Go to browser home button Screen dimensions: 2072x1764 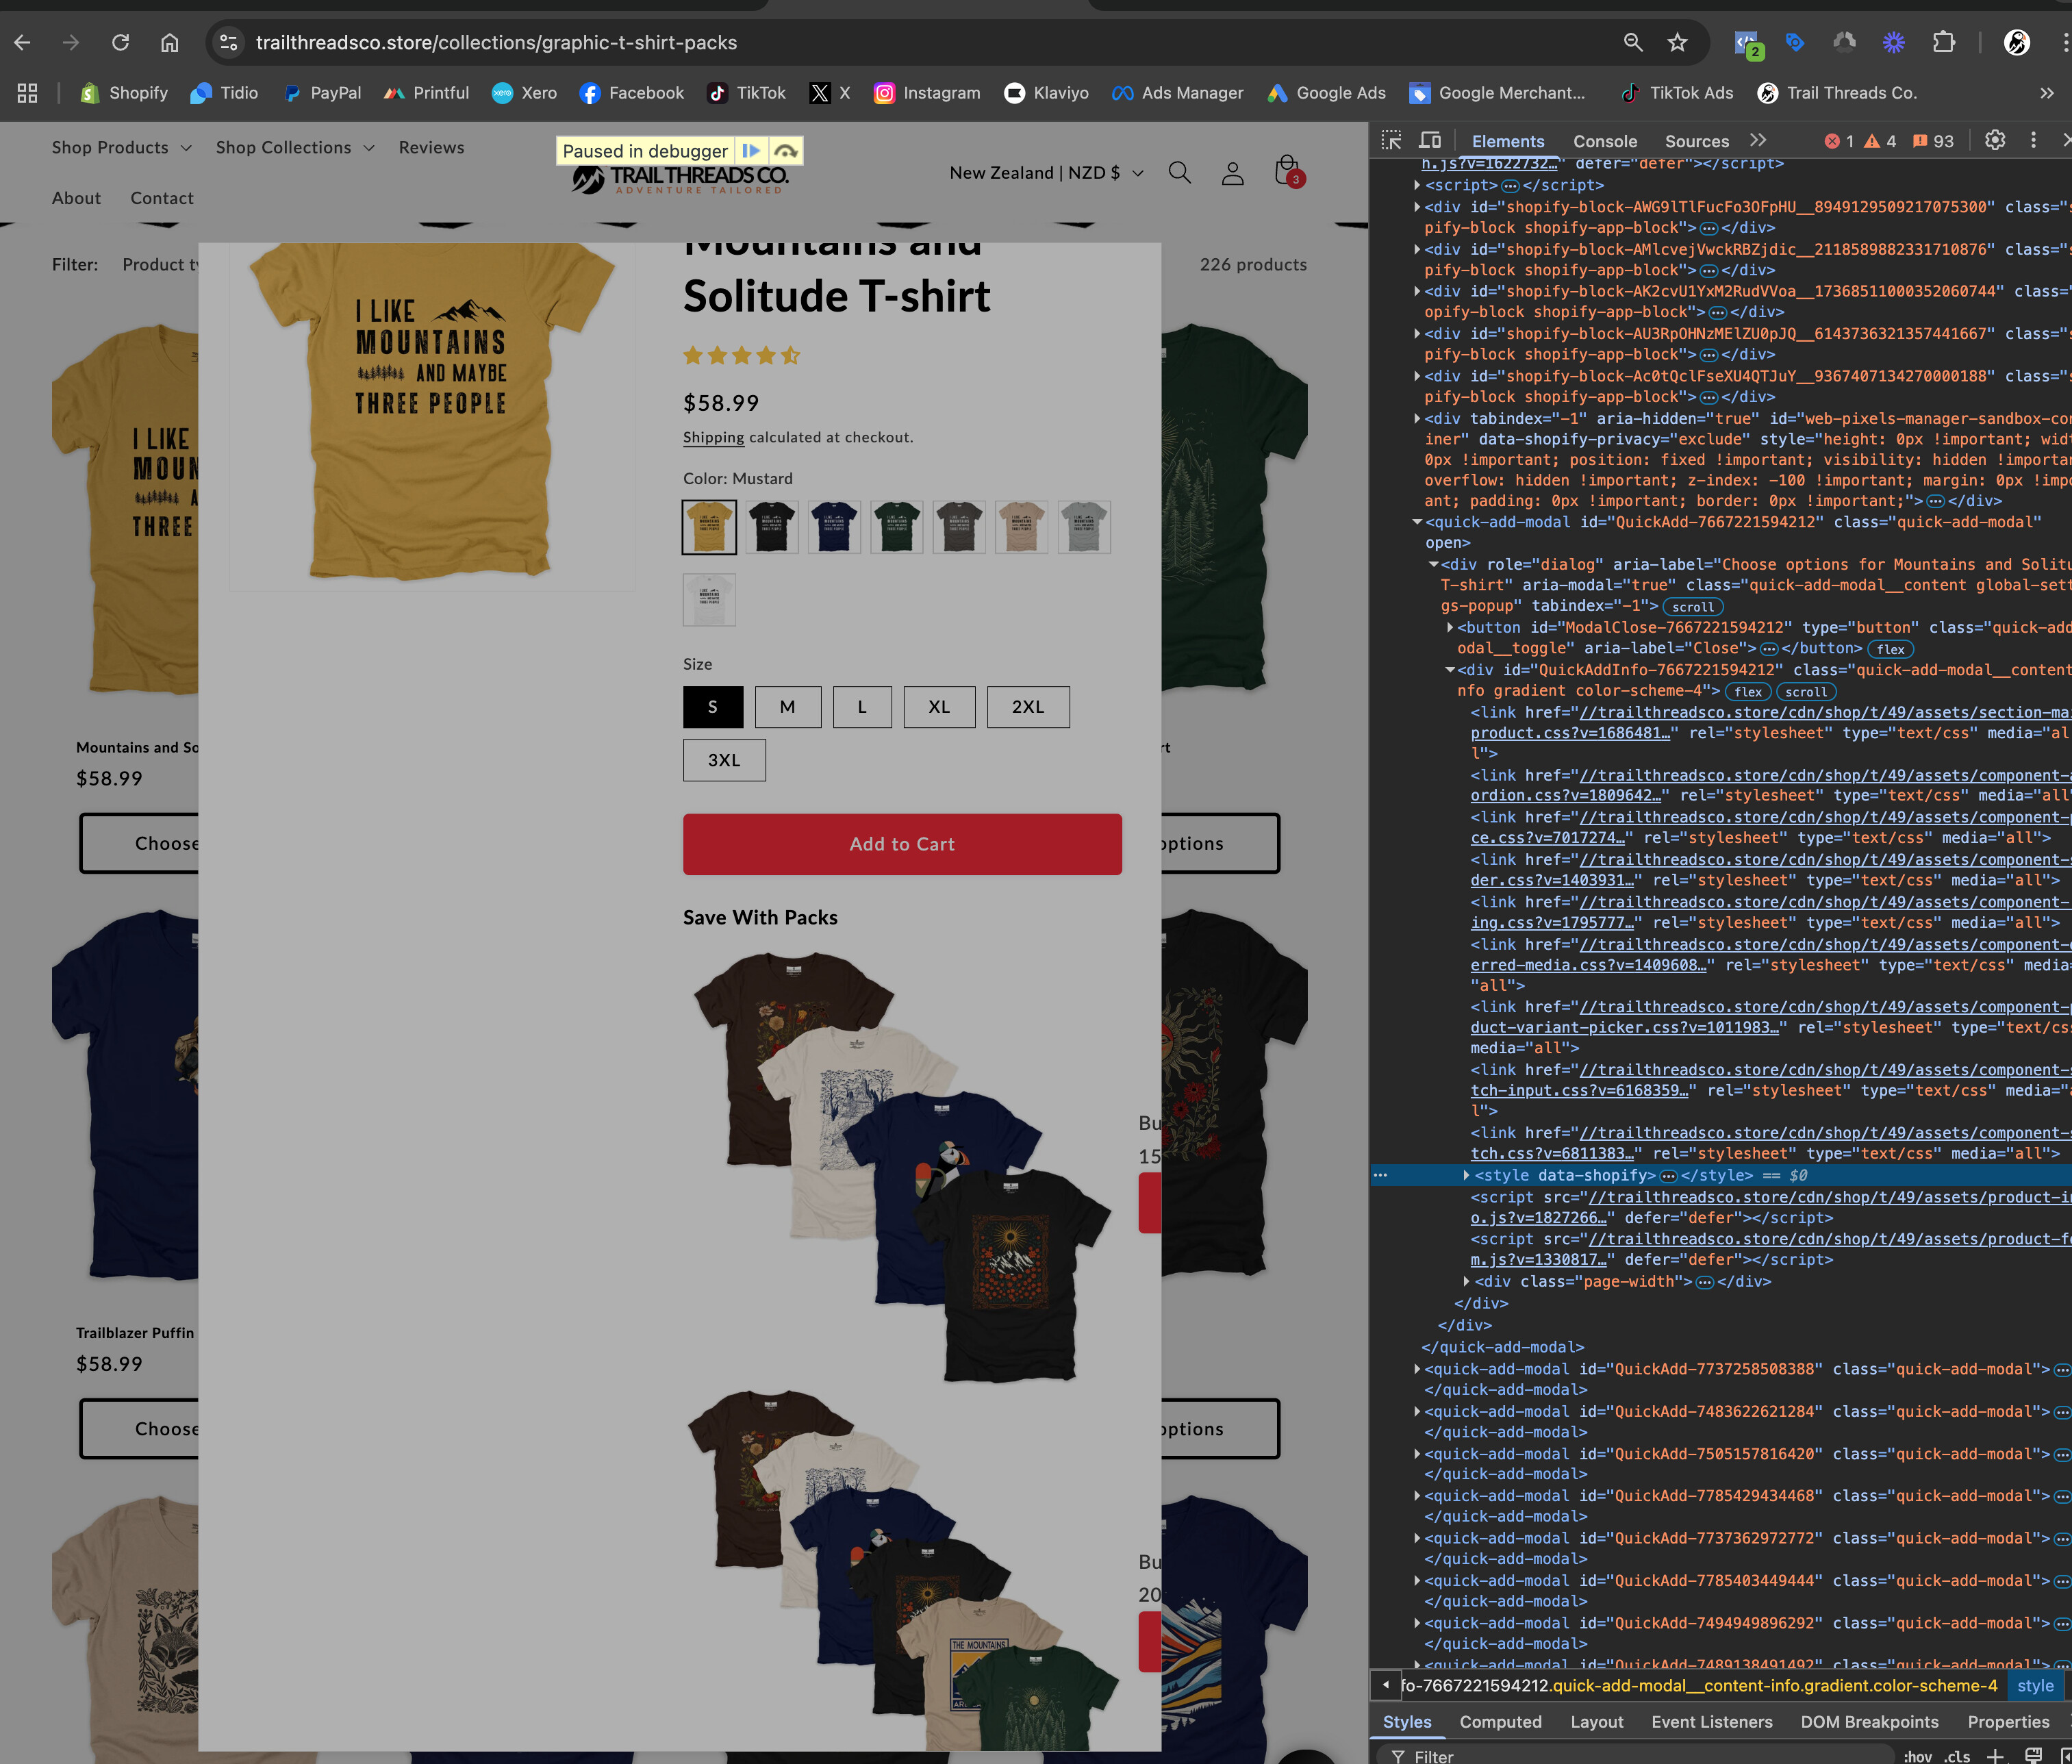point(170,42)
